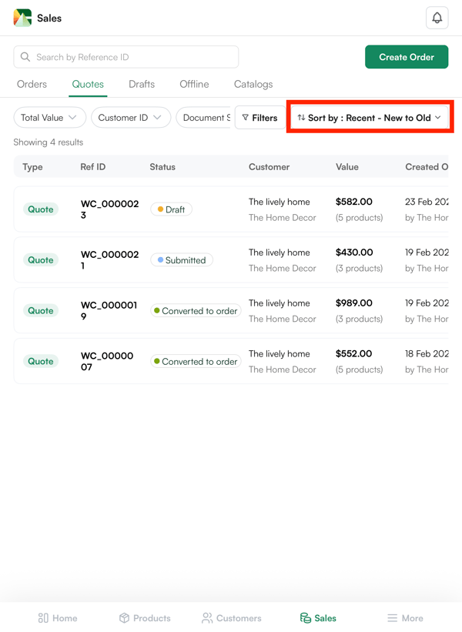Select Sales in bottom navigation
Screen dimensions: 462x632
(x=318, y=617)
